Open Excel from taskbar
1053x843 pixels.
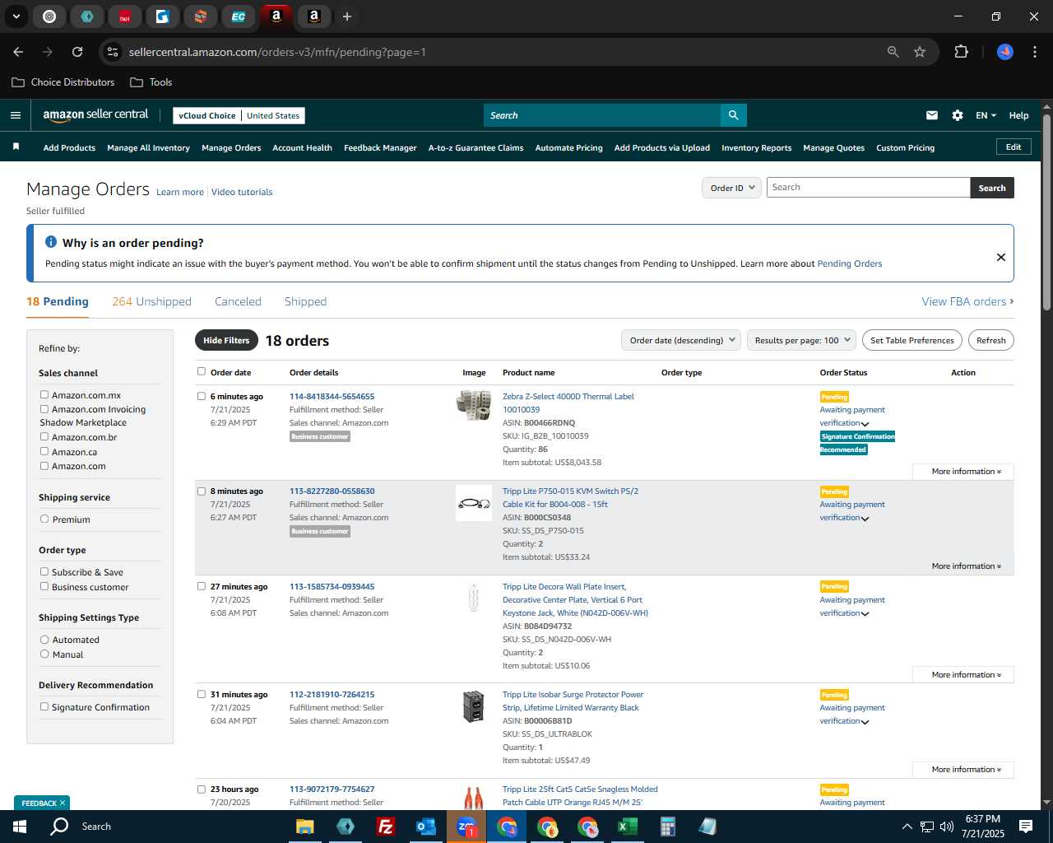click(x=627, y=827)
